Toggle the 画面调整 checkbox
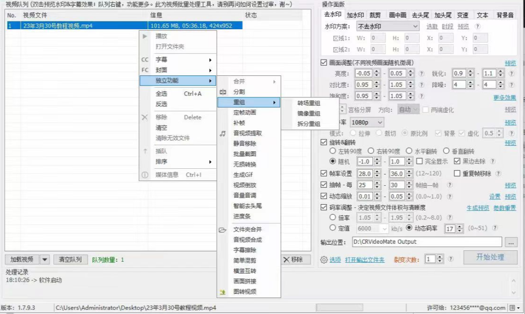 pos(324,63)
